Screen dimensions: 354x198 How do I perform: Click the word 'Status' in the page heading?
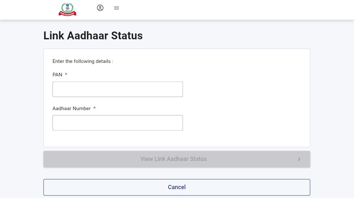tap(127, 36)
